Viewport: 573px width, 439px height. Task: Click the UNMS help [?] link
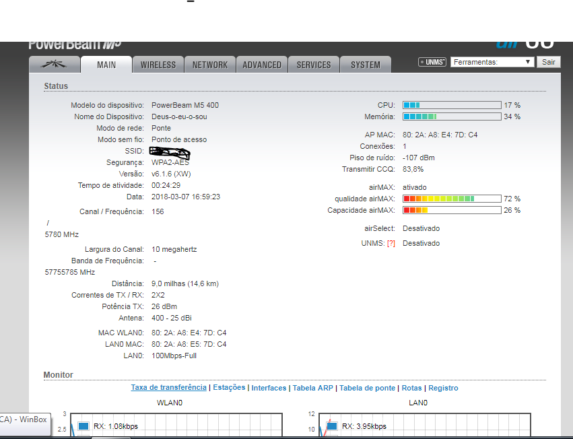[391, 244]
